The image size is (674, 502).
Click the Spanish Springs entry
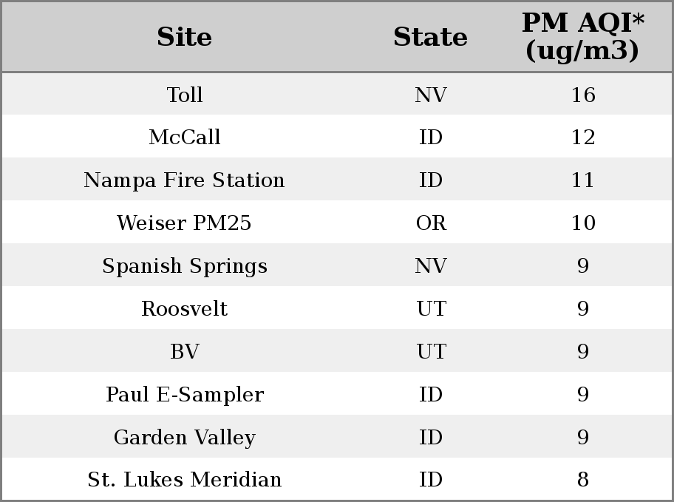[x=185, y=266]
